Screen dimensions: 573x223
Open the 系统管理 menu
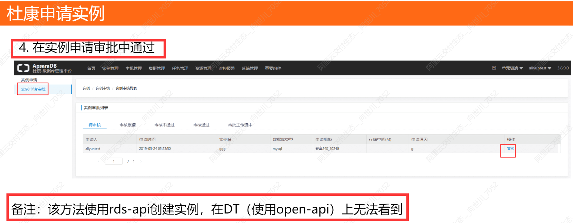click(x=250, y=68)
